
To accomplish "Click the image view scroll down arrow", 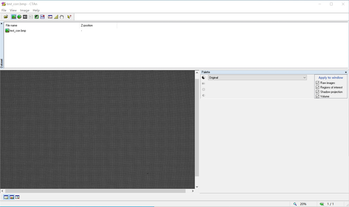I will tap(197, 187).
